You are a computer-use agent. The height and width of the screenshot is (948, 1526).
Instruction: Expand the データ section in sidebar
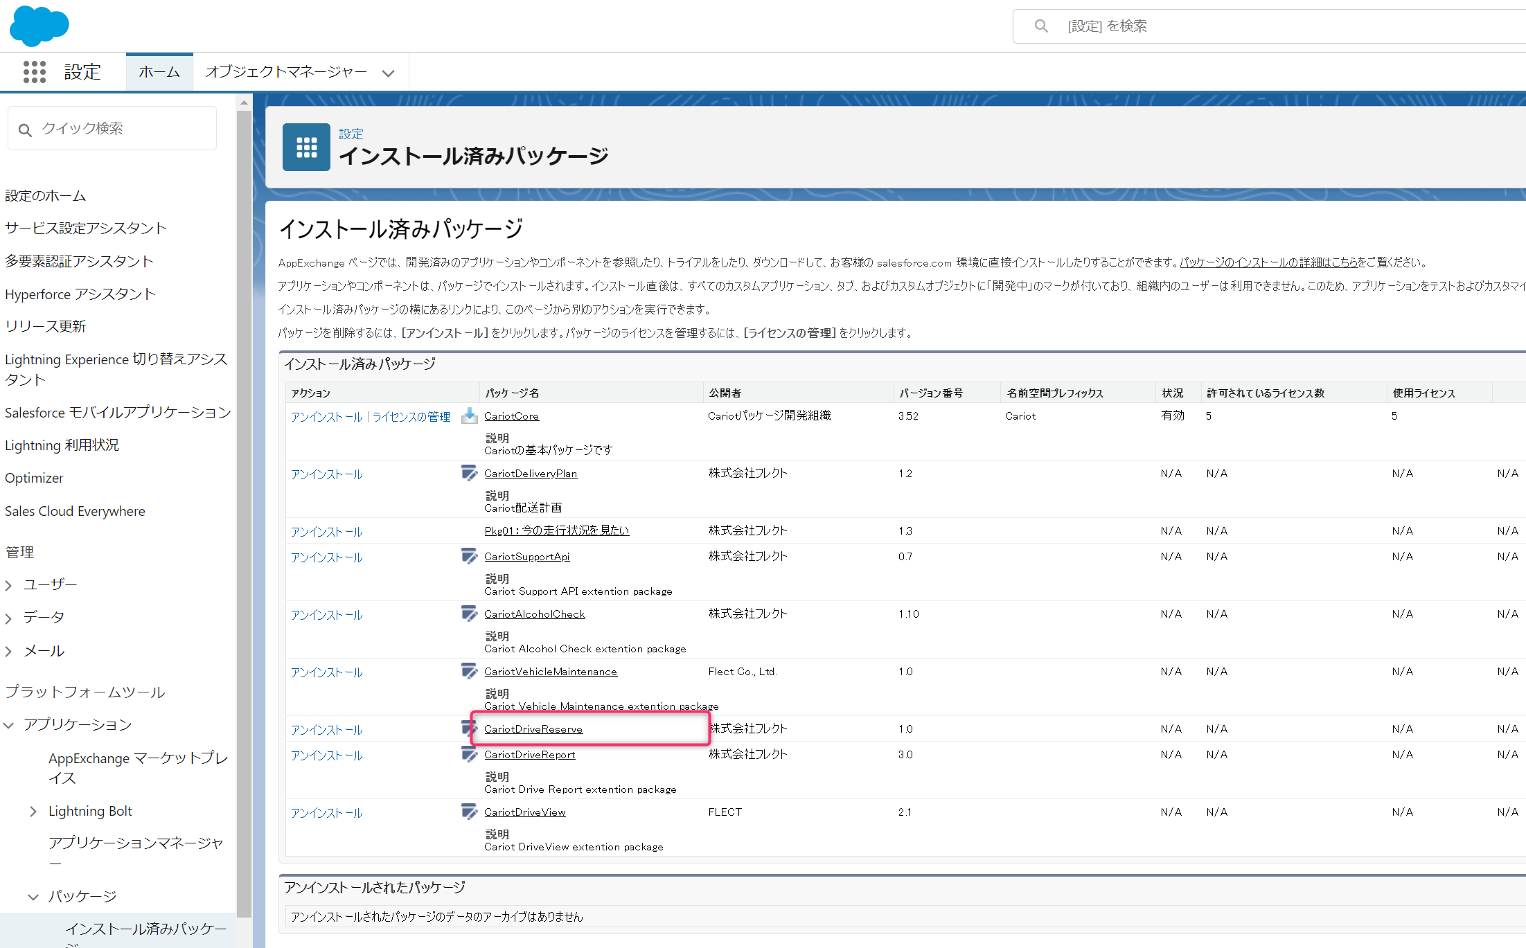click(x=8, y=618)
